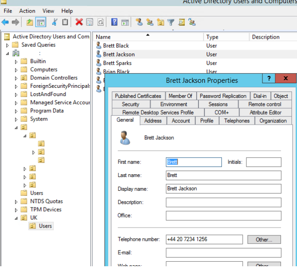Expand the Computers container
The height and width of the screenshot is (269, 297).
[x=16, y=70]
